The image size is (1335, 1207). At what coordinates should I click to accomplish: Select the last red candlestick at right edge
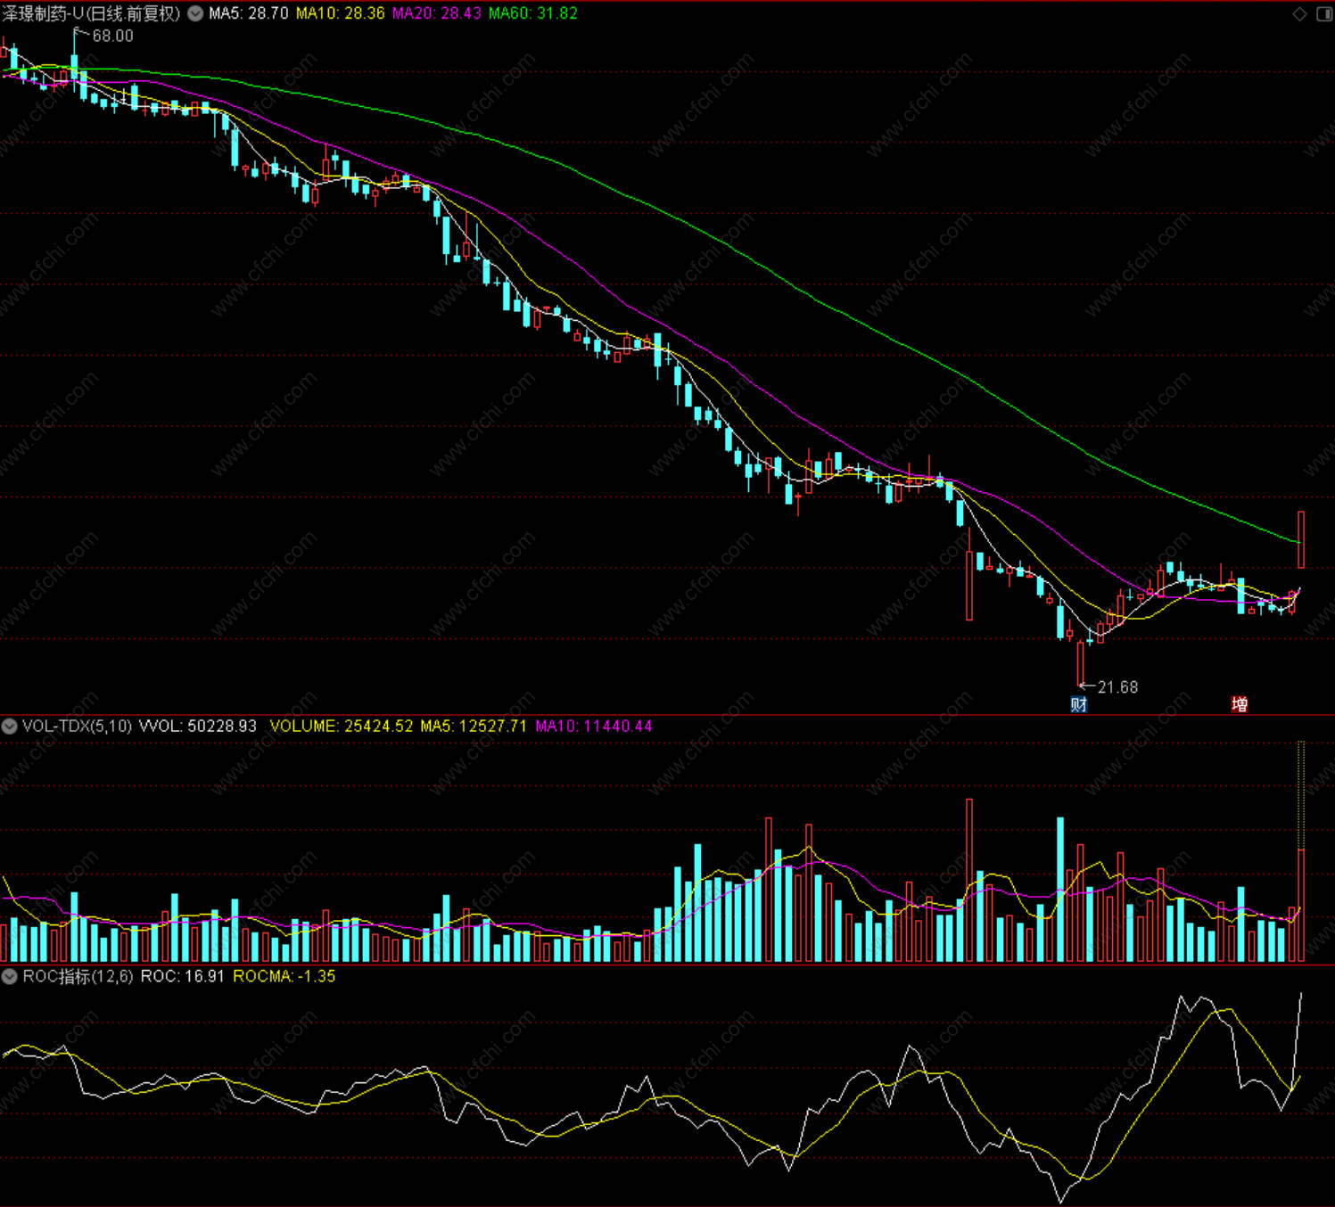click(x=1301, y=539)
